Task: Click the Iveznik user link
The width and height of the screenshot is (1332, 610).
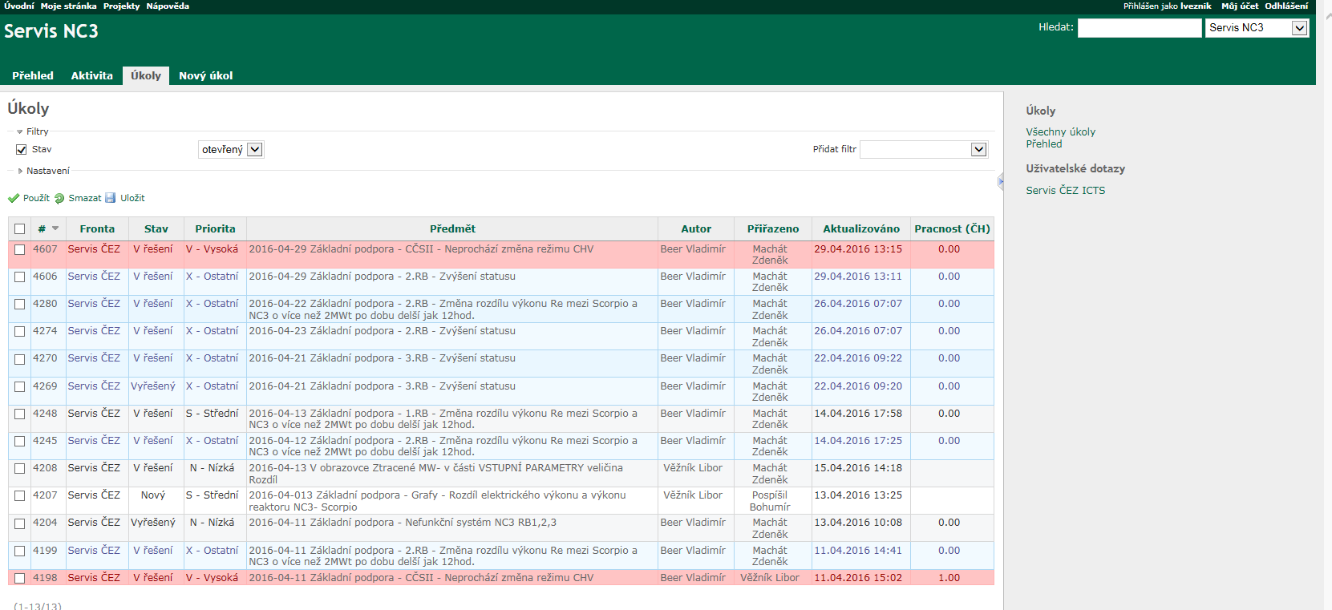Action: click(1196, 6)
